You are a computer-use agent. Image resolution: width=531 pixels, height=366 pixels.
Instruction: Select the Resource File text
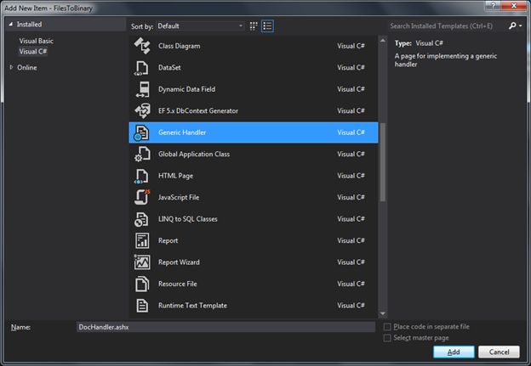[178, 284]
